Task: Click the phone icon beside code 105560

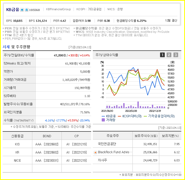Action: (27, 10)
